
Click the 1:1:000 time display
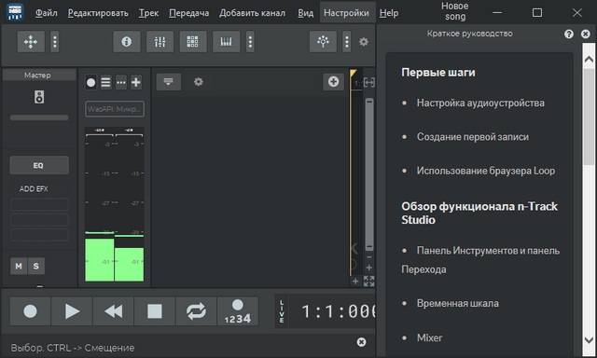point(339,311)
